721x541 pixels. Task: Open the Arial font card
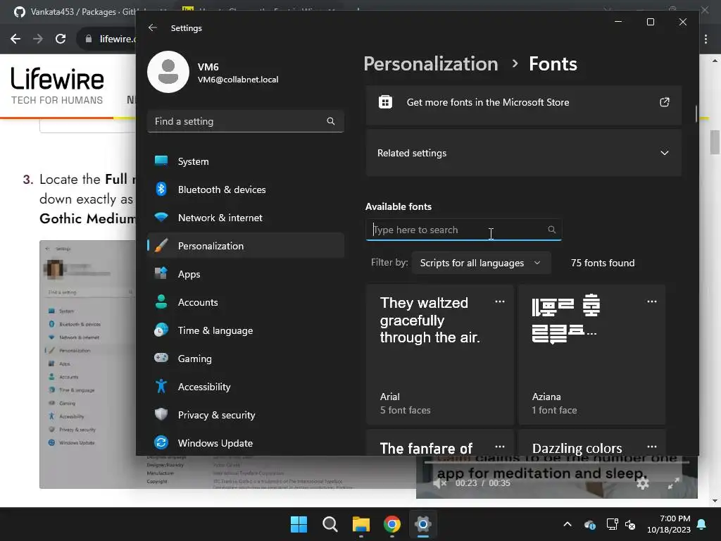click(x=440, y=355)
